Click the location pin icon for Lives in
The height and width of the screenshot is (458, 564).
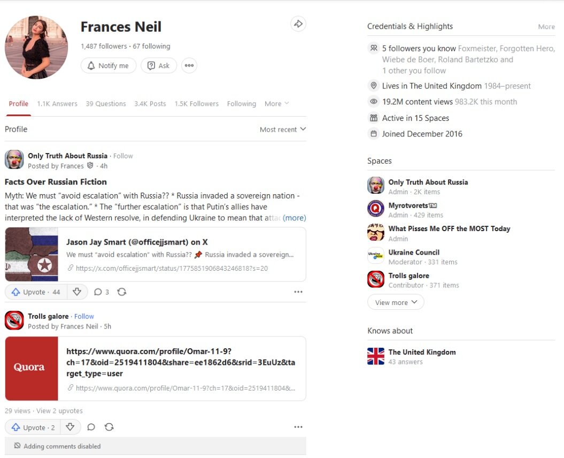[374, 85]
